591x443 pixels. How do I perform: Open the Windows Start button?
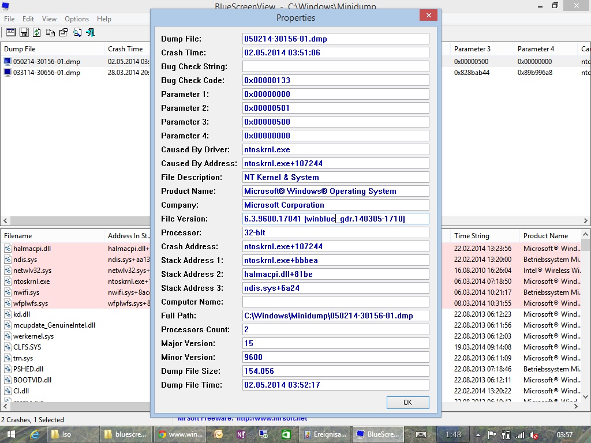(x=11, y=434)
